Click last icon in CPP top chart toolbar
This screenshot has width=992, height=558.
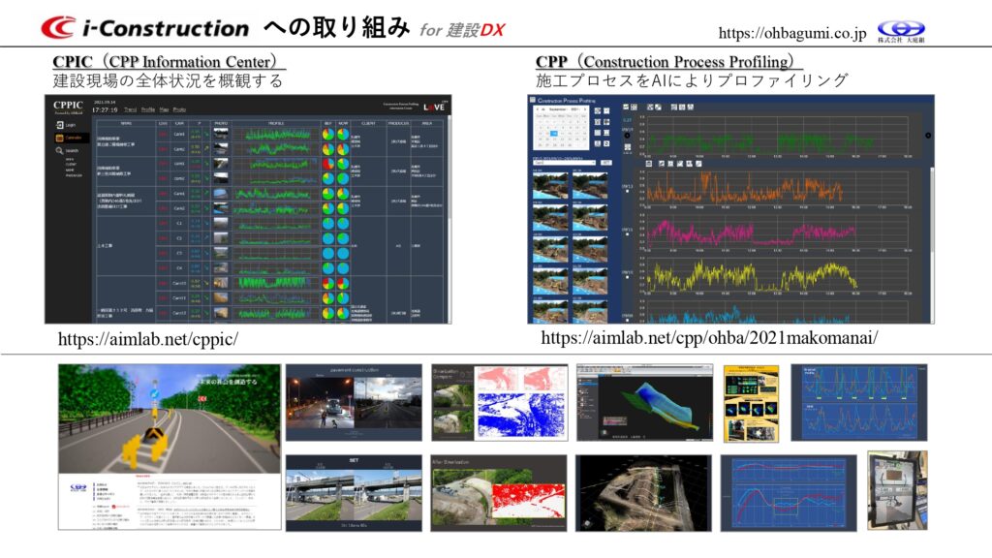690,108
